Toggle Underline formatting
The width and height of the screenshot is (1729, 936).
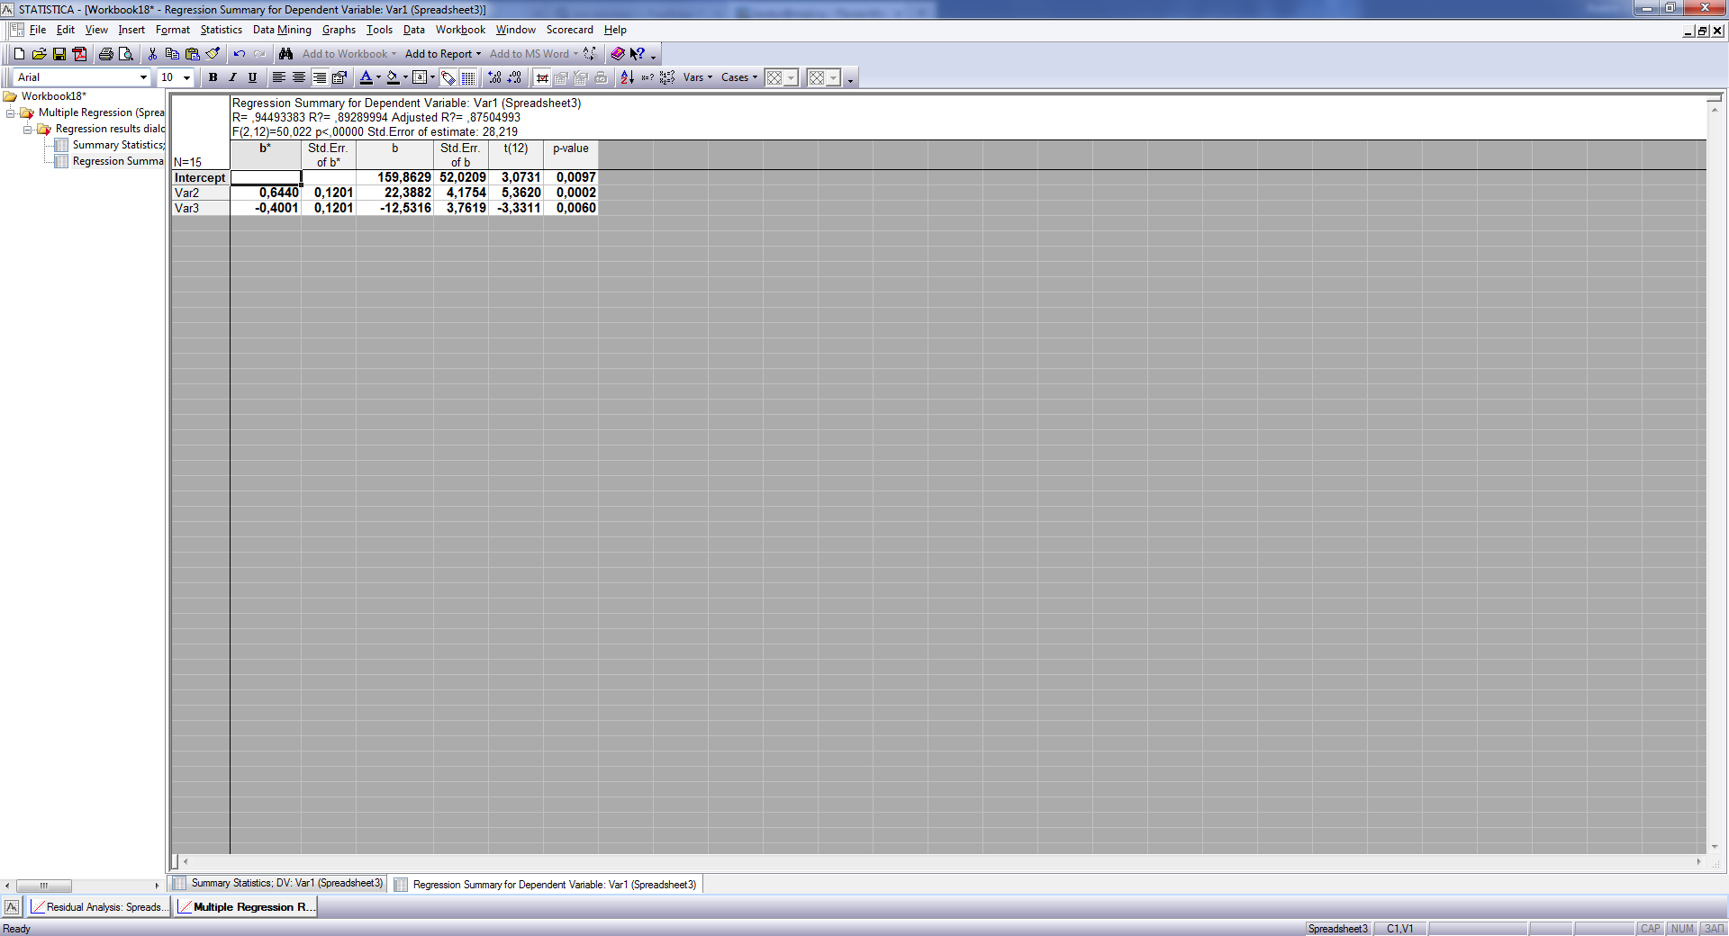252,77
